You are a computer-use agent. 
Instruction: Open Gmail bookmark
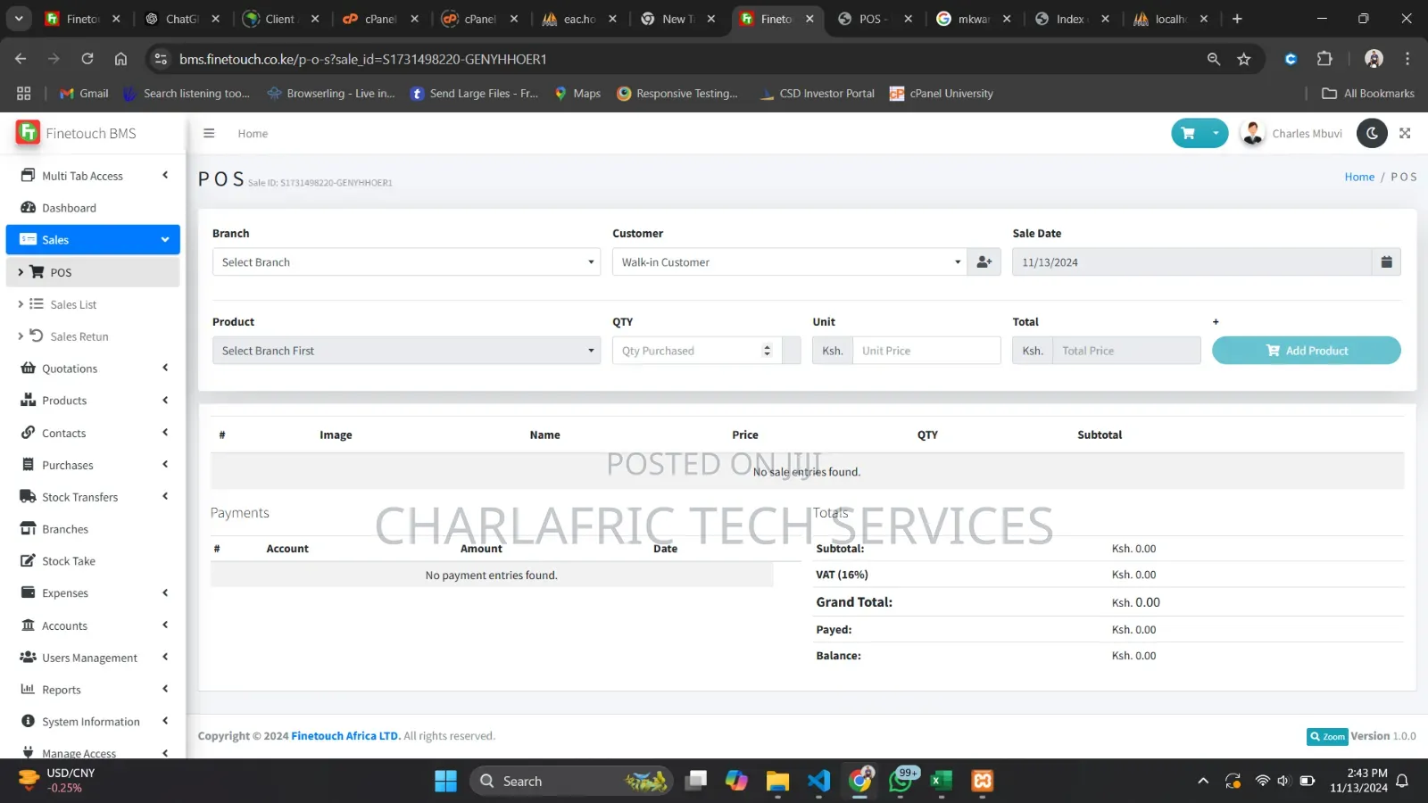[84, 94]
